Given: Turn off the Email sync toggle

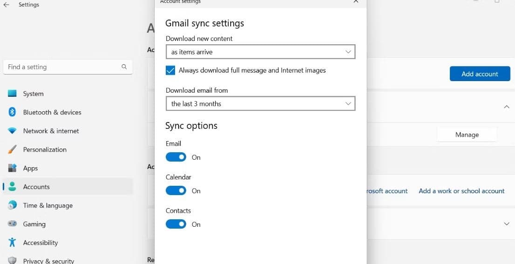Looking at the screenshot, I should 176,157.
